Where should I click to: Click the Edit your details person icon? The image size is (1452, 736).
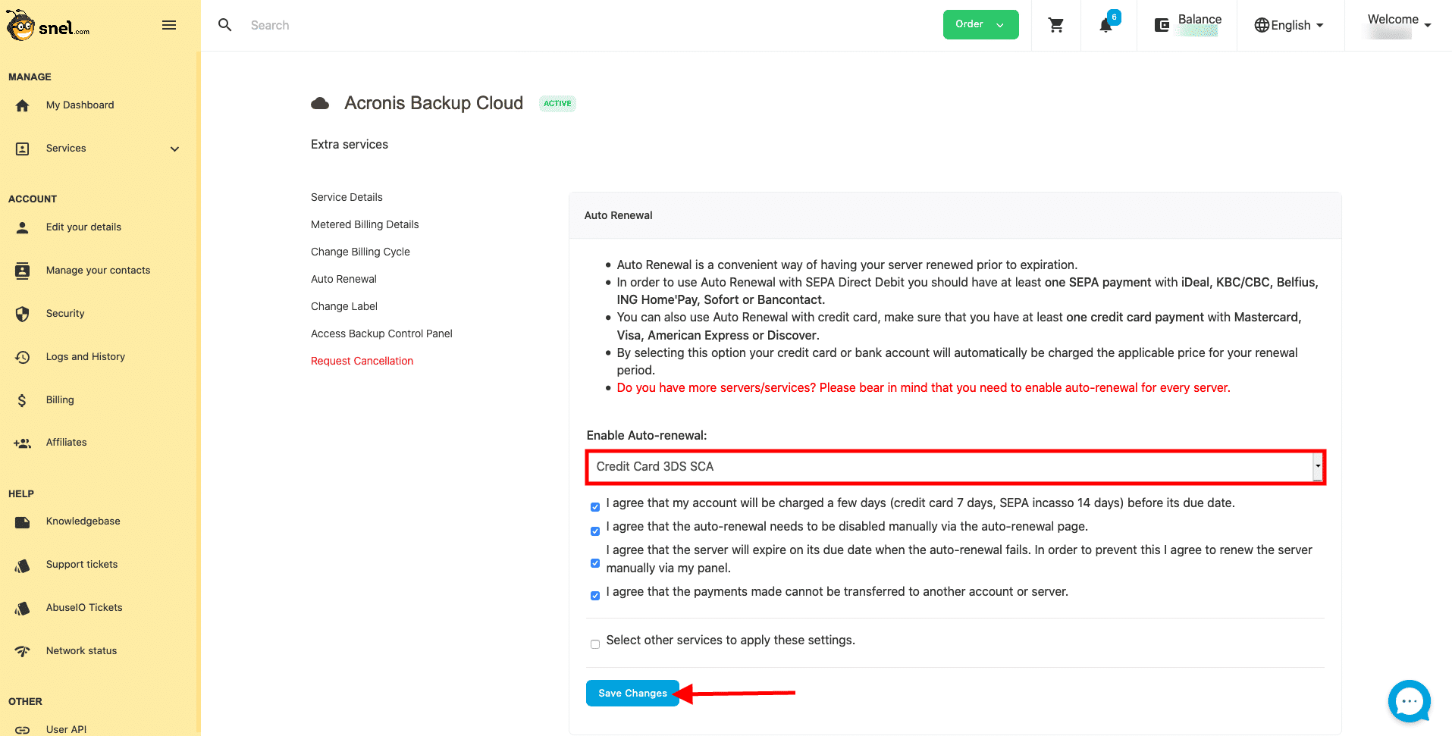(23, 227)
